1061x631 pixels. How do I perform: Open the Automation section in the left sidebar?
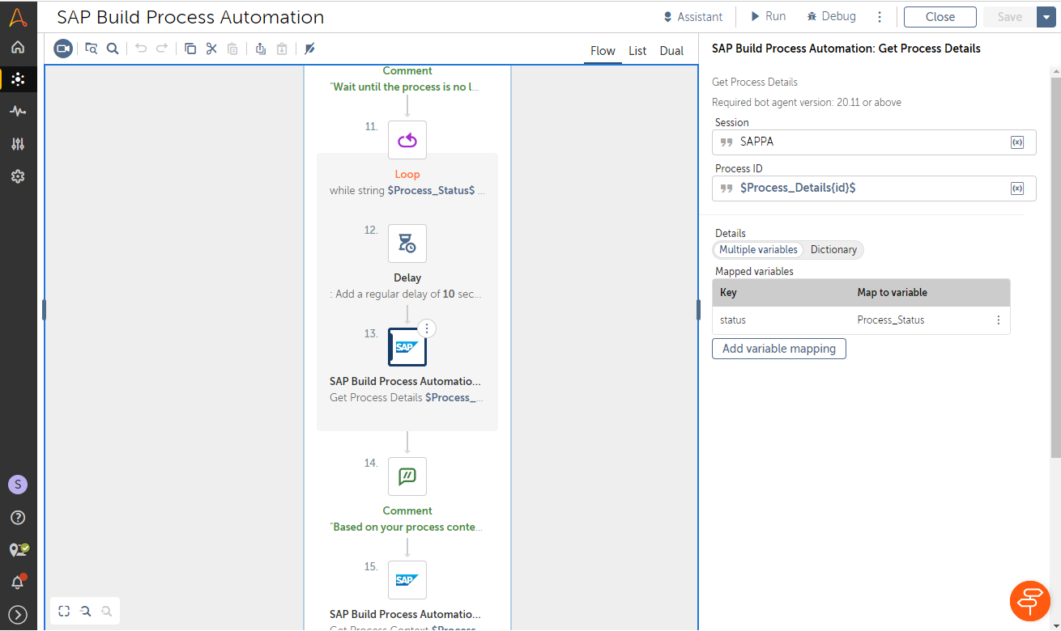tap(18, 78)
